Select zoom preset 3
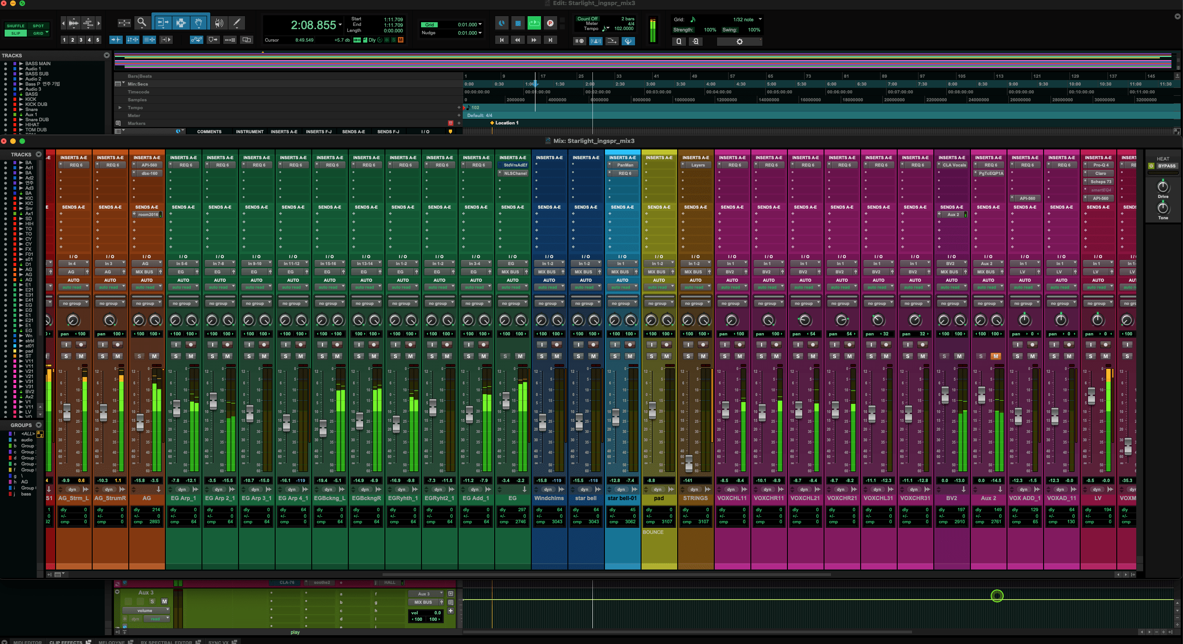This screenshot has width=1183, height=644. click(81, 40)
